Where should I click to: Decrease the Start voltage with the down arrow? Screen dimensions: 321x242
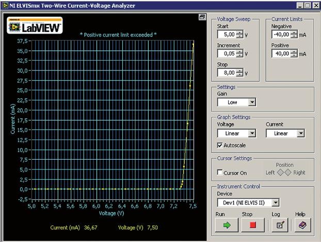tap(240, 36)
